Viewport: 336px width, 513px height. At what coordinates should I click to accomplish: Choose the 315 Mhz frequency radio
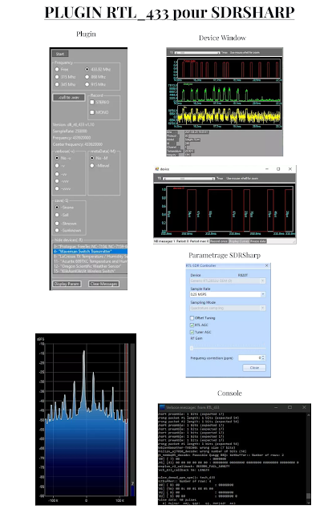tap(57, 77)
